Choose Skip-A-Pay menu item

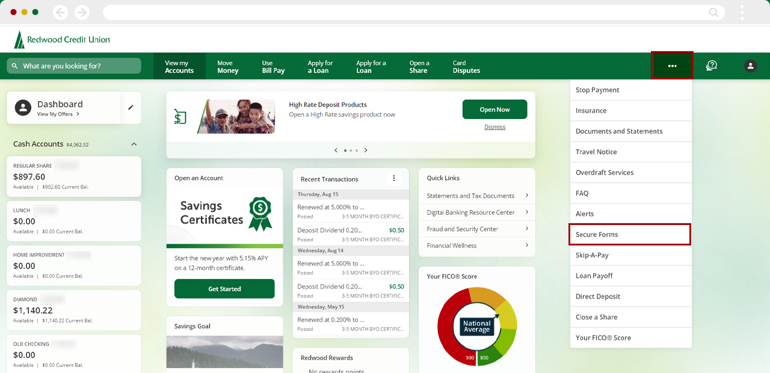point(631,255)
